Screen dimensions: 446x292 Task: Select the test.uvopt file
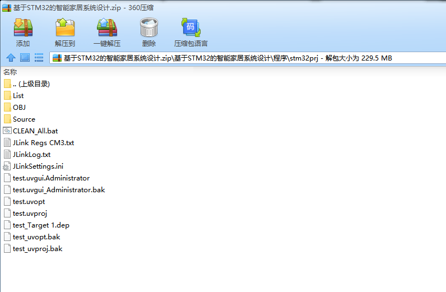click(25, 202)
